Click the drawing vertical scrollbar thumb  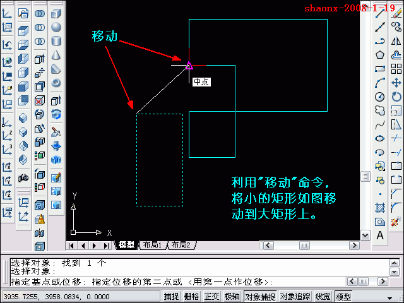365,177
